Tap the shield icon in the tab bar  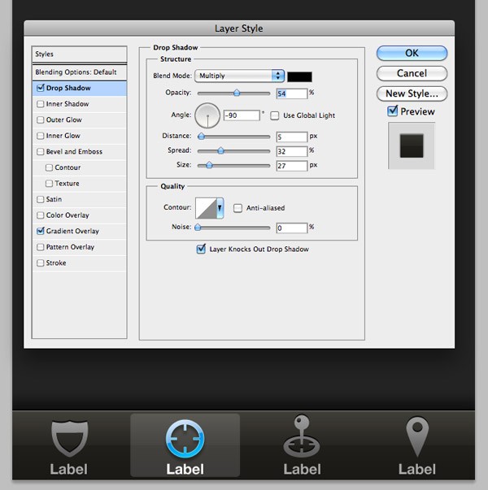(69, 439)
